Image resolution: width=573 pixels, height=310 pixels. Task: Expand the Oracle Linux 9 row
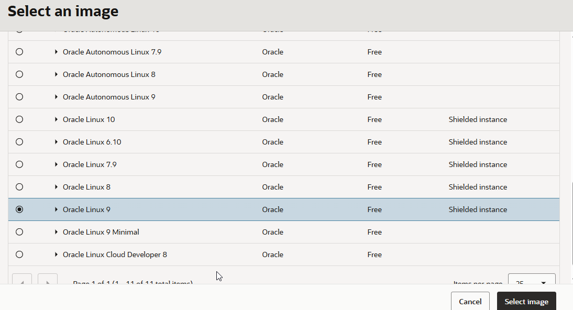tap(56, 209)
